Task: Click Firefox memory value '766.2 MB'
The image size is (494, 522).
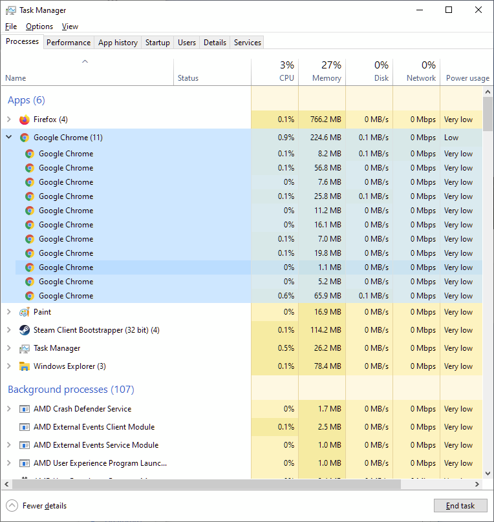Action: pyautogui.click(x=326, y=120)
